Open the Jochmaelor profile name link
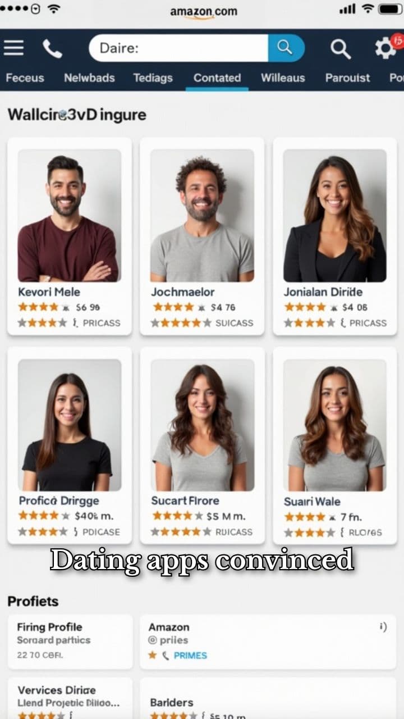Screen dimensions: 404x719 pos(183,292)
